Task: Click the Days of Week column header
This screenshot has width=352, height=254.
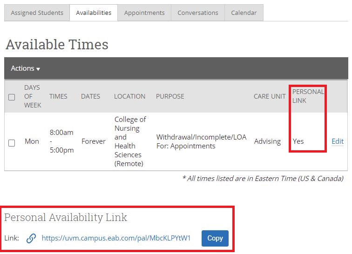Action: pyautogui.click(x=33, y=96)
